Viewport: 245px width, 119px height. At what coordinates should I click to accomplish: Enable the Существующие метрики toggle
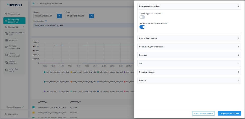[x=142, y=17]
